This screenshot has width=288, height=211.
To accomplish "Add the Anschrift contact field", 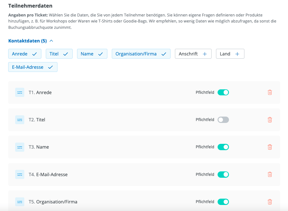I will click(193, 54).
